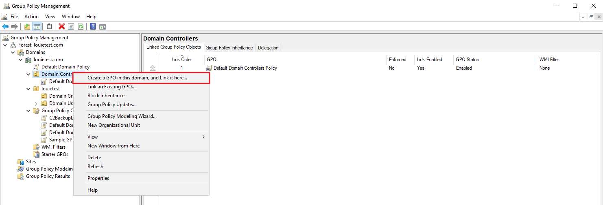Choose New Window from Here
Screen dimensions: 603x205
pos(141,146)
